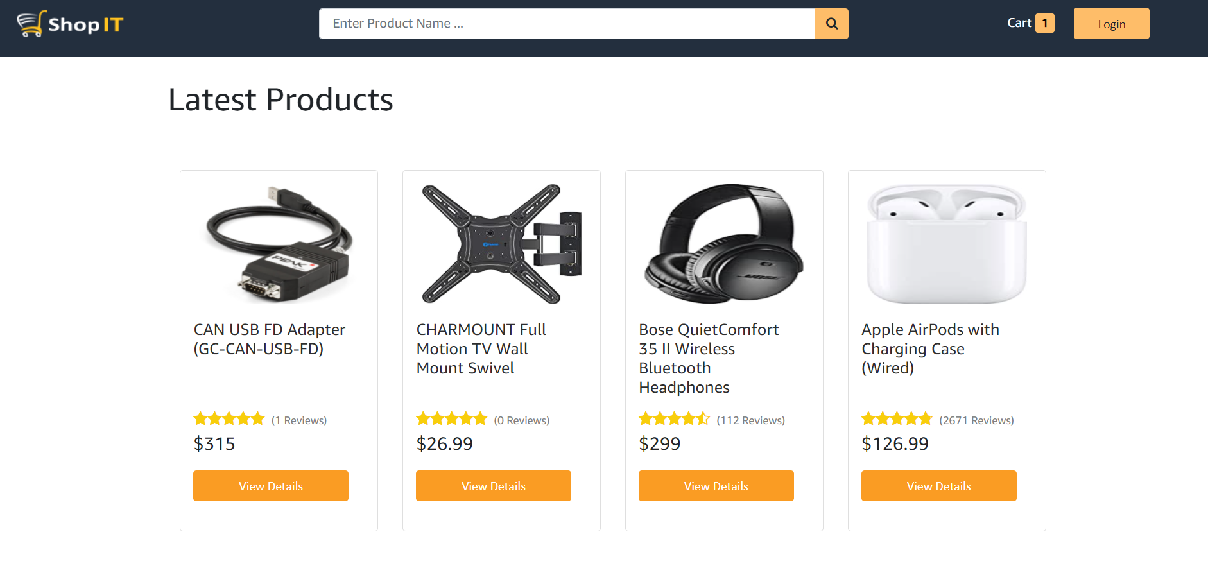1208x566 pixels.
Task: Click the star rating under CAN USB FD Adapter
Action: [x=229, y=418]
